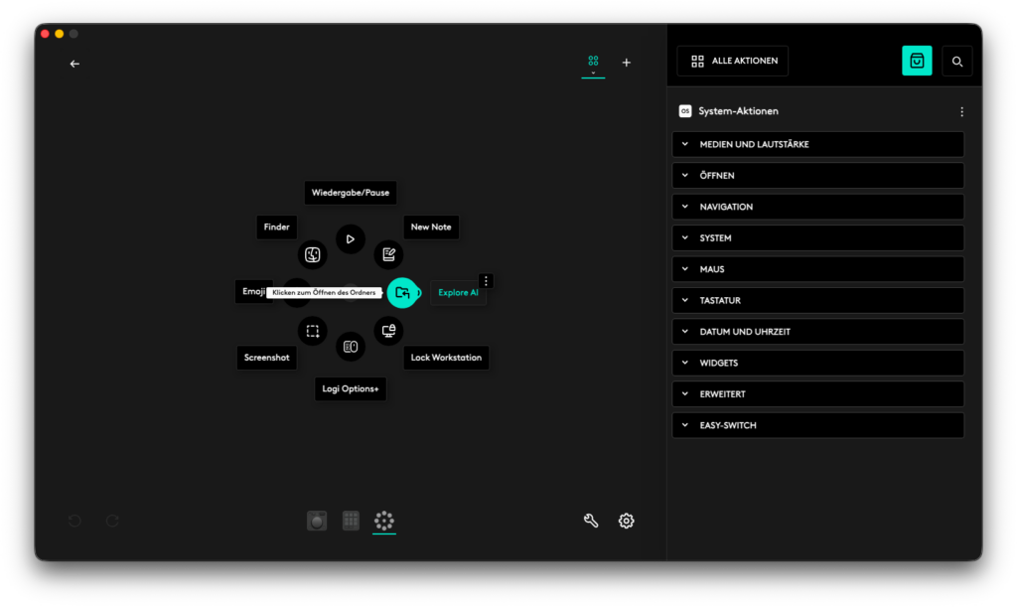Select the Lock Workstation ring icon
This screenshot has width=1017, height=607.
[x=388, y=330]
